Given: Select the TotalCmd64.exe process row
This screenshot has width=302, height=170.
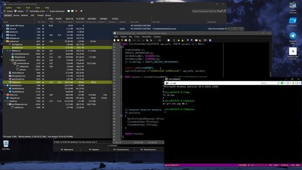Looking at the screenshot, I should (58, 73).
